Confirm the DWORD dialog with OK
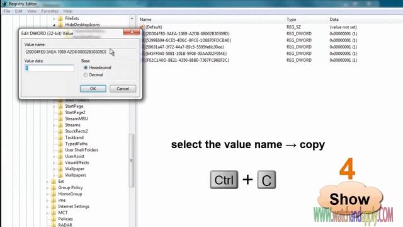This screenshot has width=403, height=227. point(93,88)
